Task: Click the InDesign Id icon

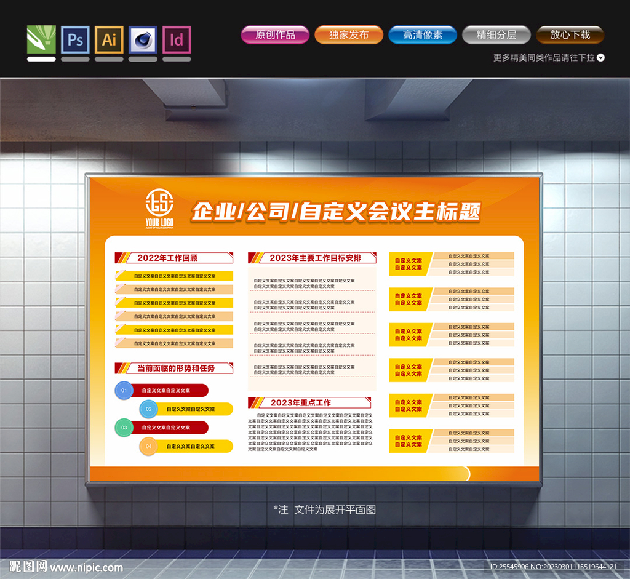Action: [x=177, y=40]
